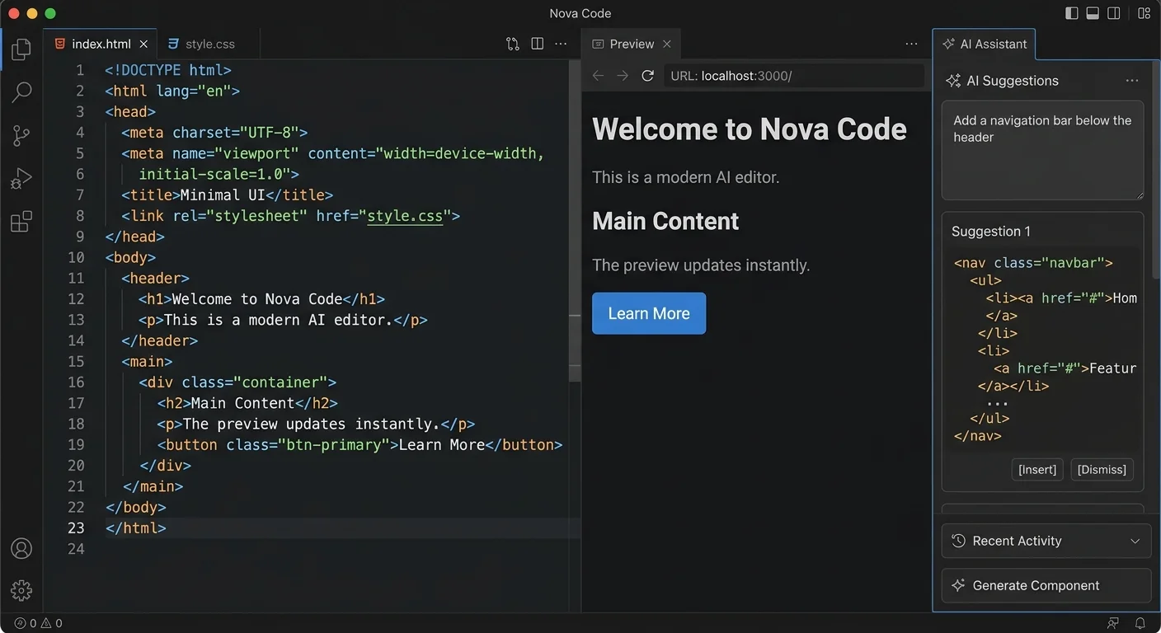The image size is (1161, 633).
Task: Open the Explorer files icon in activity bar
Action: click(21, 49)
